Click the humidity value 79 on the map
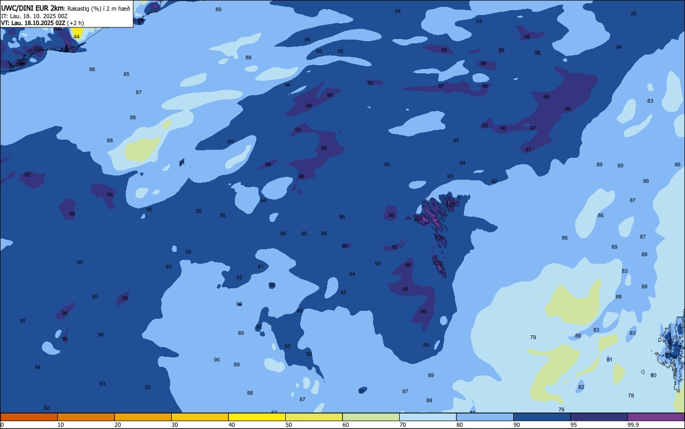685x429 pixels. [x=533, y=338]
